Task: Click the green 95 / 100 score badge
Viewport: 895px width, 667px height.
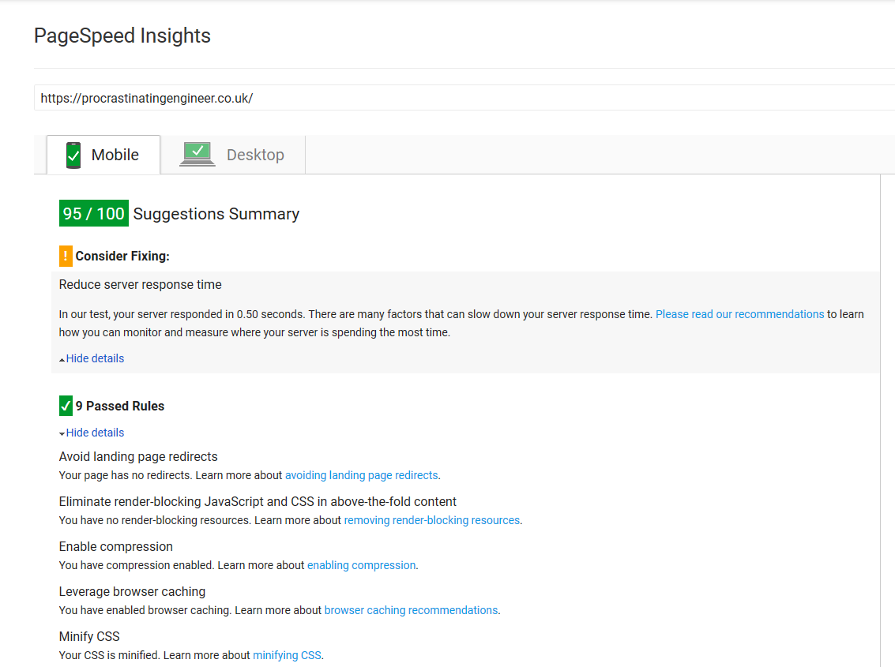Action: [x=94, y=214]
